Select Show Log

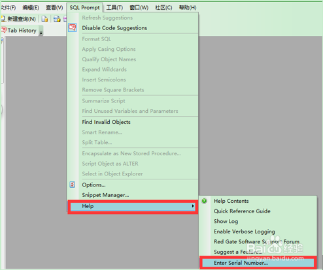click(x=226, y=221)
